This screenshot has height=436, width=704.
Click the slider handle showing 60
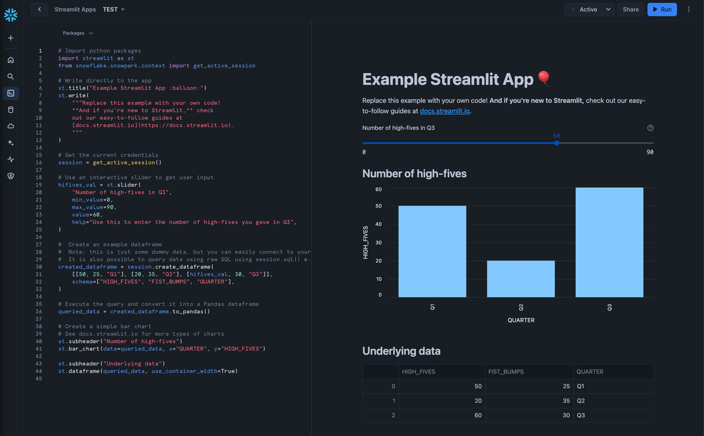[556, 143]
